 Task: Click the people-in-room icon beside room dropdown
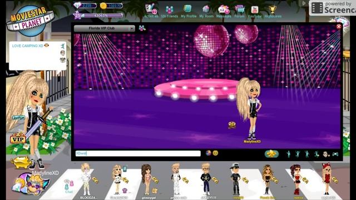click(142, 28)
